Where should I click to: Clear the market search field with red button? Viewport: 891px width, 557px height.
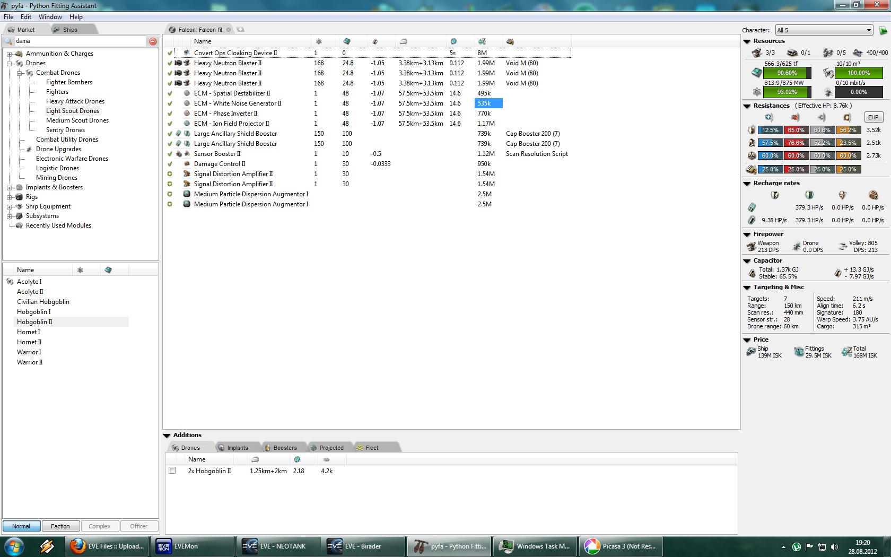(x=153, y=41)
